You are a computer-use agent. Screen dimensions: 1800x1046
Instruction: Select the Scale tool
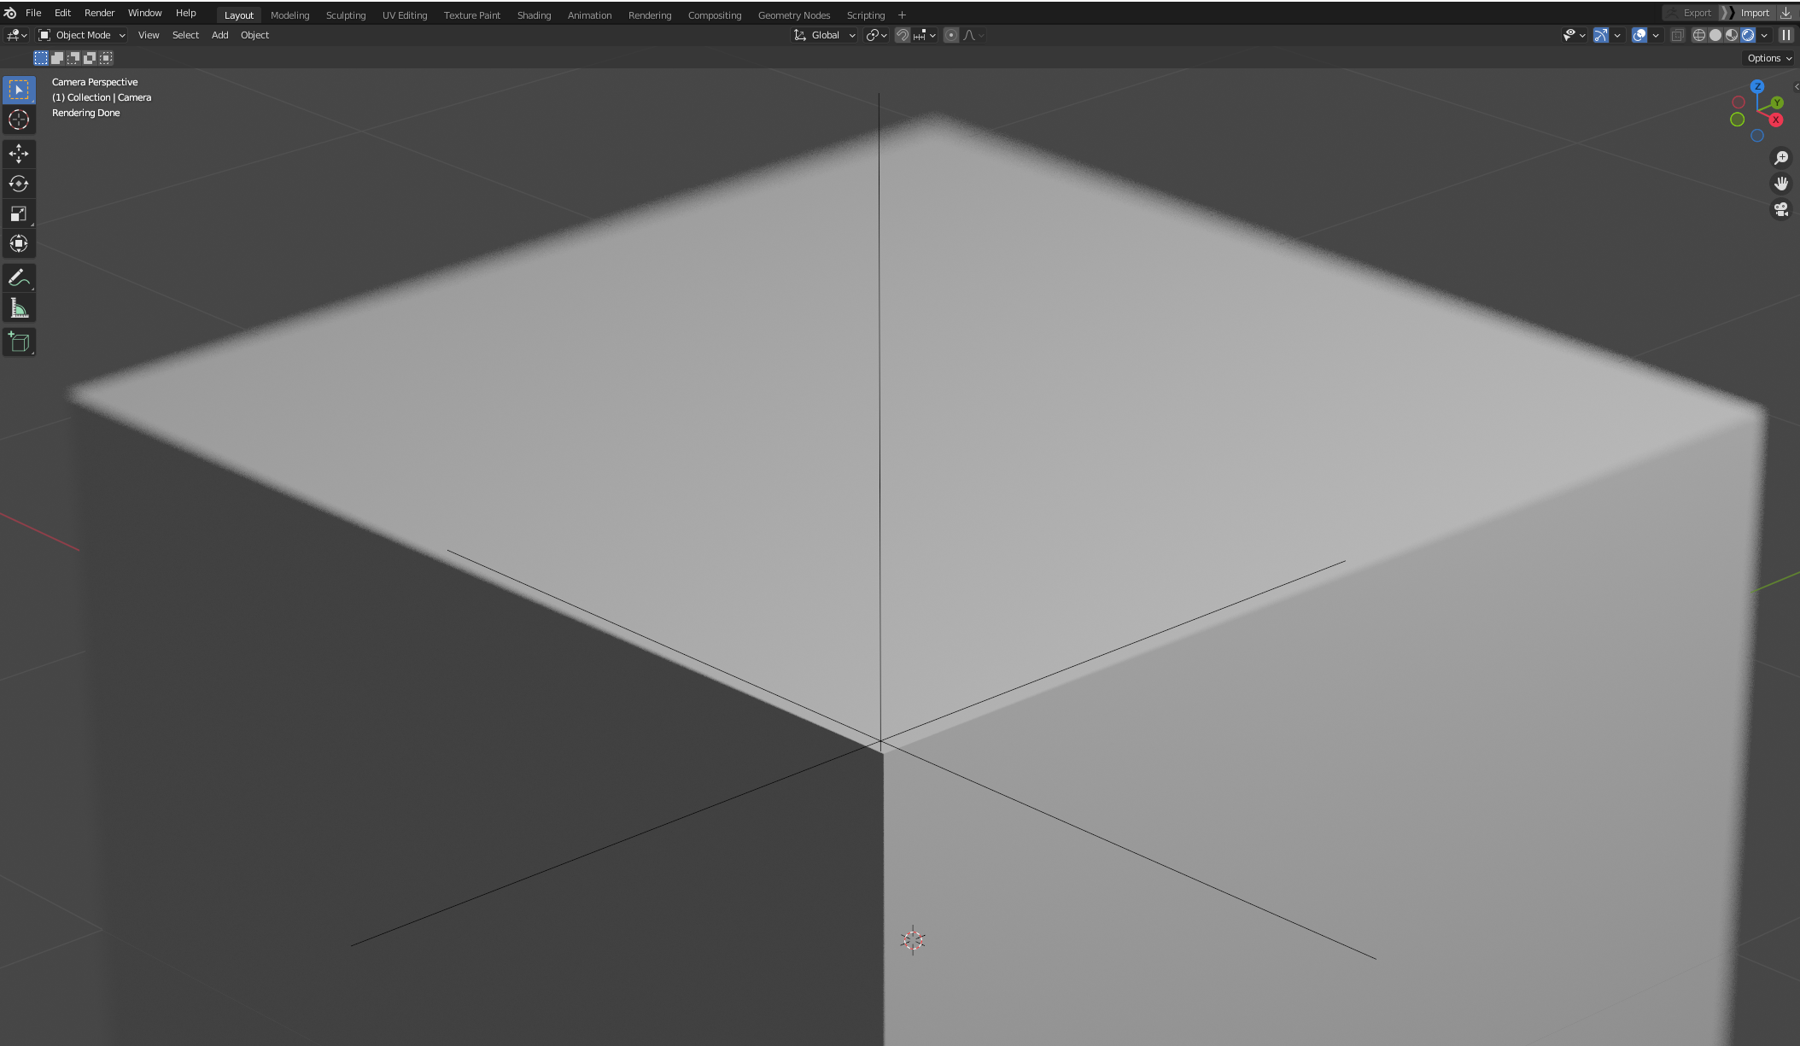pyautogui.click(x=19, y=213)
